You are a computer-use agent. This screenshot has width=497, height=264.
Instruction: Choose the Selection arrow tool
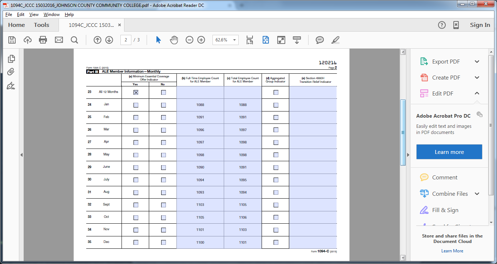(x=158, y=40)
